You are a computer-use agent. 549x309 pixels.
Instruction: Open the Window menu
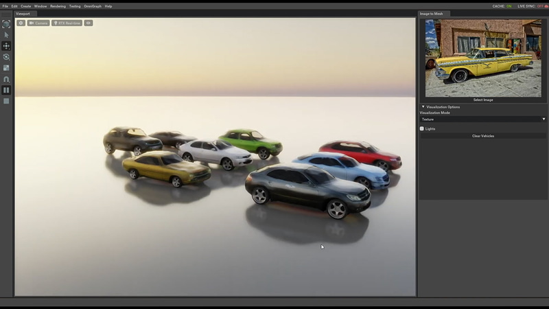pyautogui.click(x=40, y=6)
